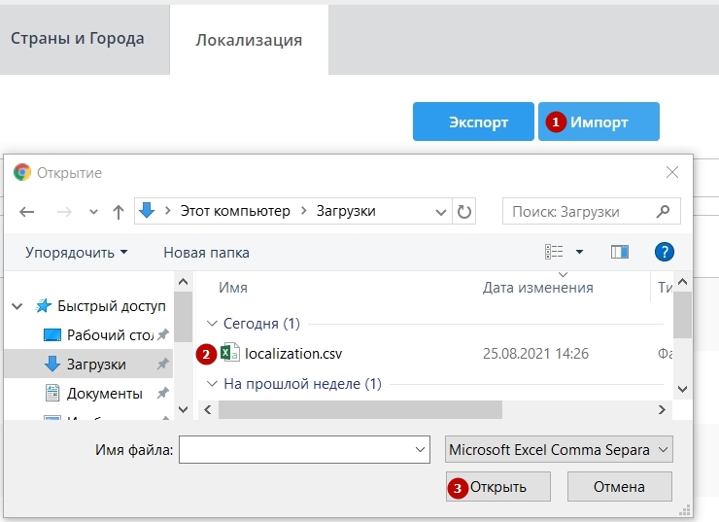The image size is (719, 522).
Task: Select the Локализация tab
Action: [249, 40]
